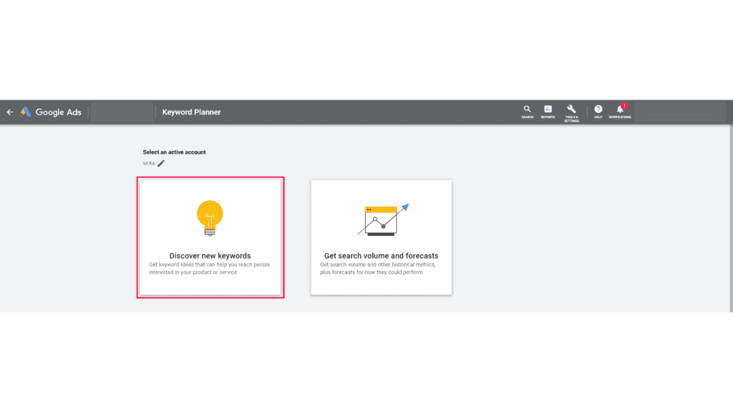The width and height of the screenshot is (733, 412).
Task: Click the back arrow in the top bar
Action: coord(9,112)
